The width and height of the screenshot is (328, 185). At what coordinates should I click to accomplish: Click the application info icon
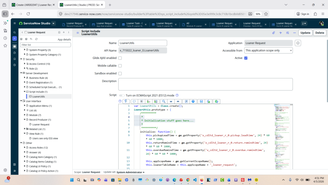(298, 43)
